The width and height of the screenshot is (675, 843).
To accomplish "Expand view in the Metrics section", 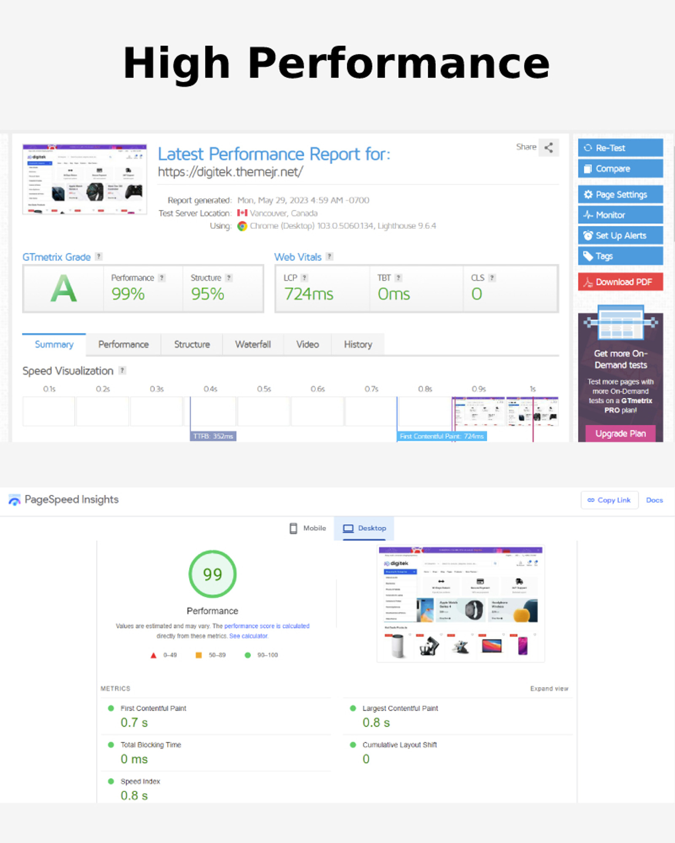I will pyautogui.click(x=549, y=688).
